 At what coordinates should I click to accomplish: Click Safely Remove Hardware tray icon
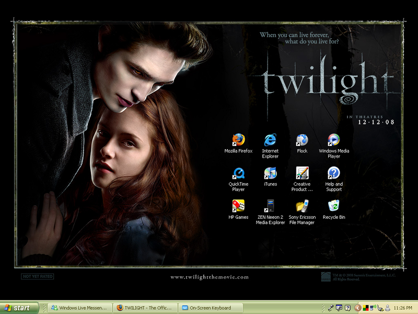point(380,308)
